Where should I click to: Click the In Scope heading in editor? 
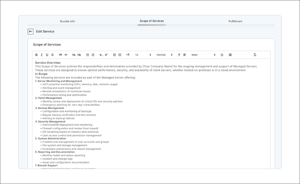tap(41, 74)
